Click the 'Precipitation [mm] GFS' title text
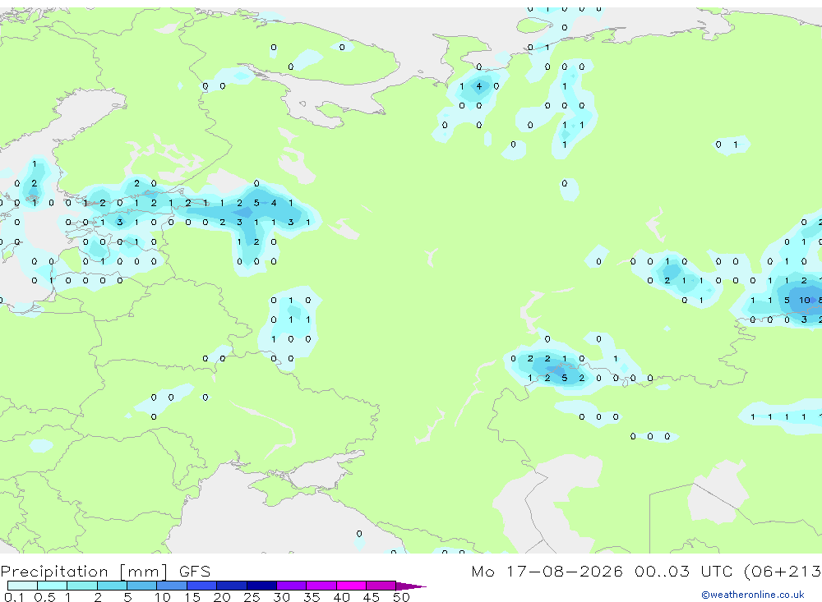 (x=105, y=571)
